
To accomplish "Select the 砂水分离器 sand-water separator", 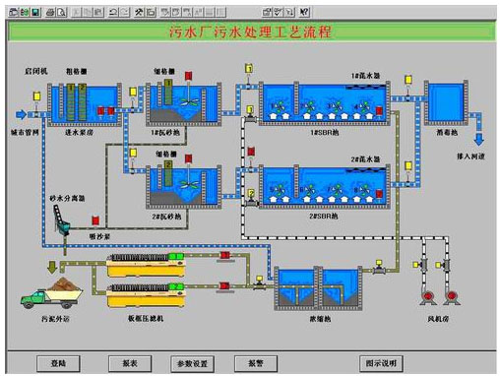I will (62, 219).
